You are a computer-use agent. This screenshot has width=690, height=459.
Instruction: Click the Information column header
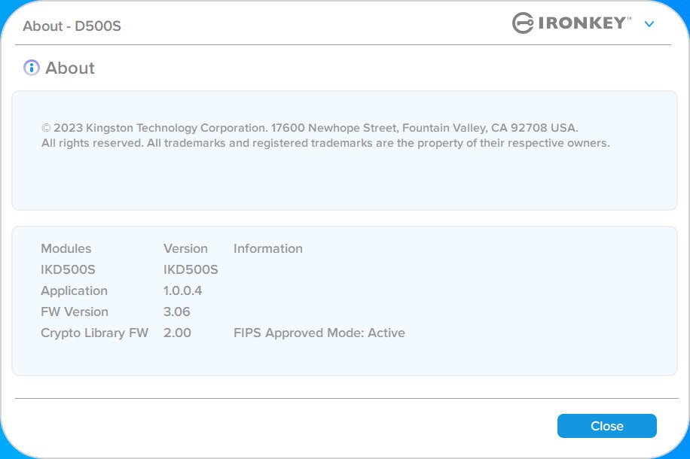tap(268, 248)
